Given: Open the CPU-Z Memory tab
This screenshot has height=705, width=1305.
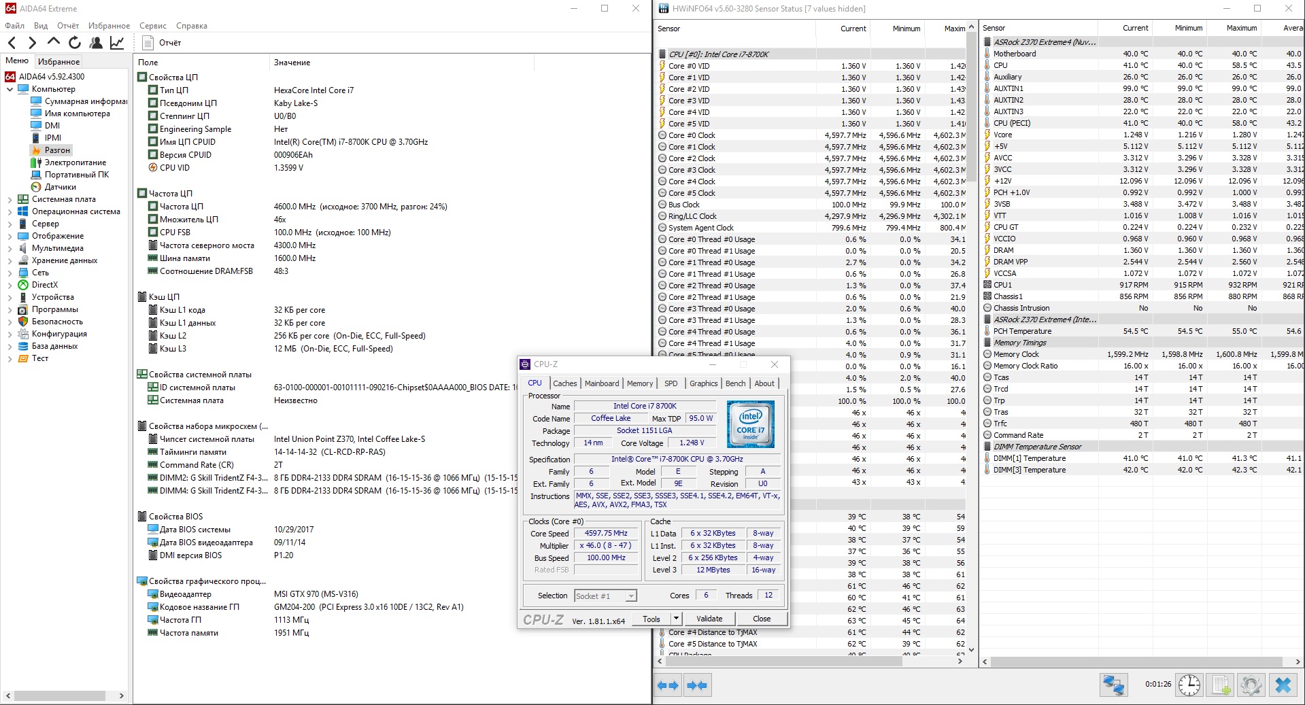Looking at the screenshot, I should pos(640,383).
